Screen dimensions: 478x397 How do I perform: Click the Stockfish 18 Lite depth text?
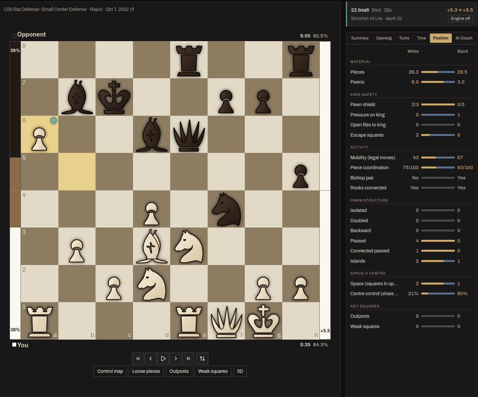pos(376,19)
